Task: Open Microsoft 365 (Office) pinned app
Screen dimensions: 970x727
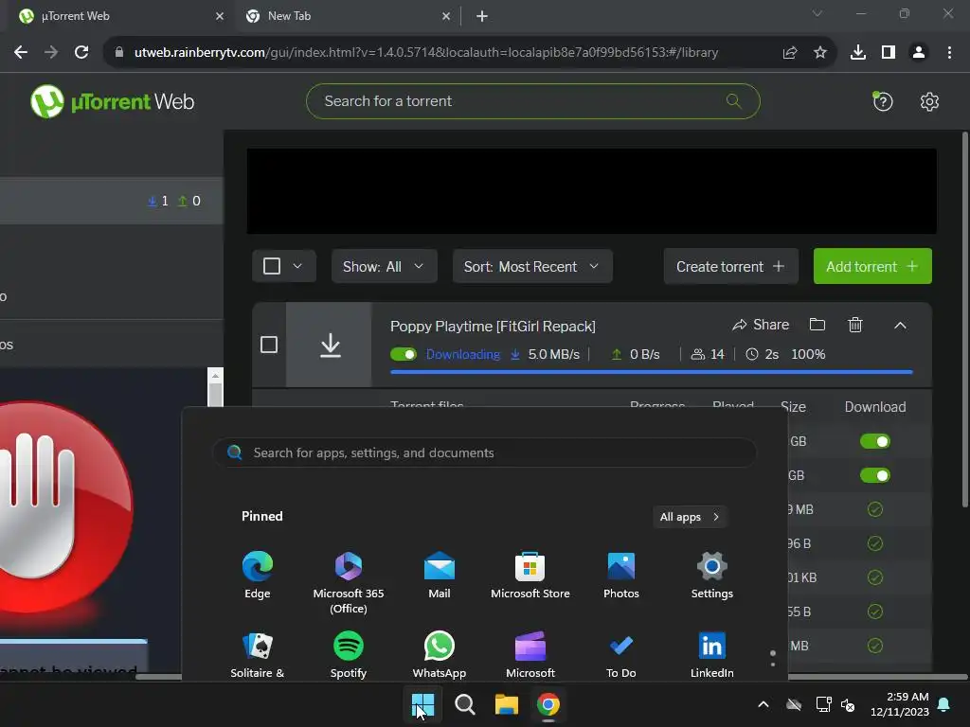Action: 349,582
